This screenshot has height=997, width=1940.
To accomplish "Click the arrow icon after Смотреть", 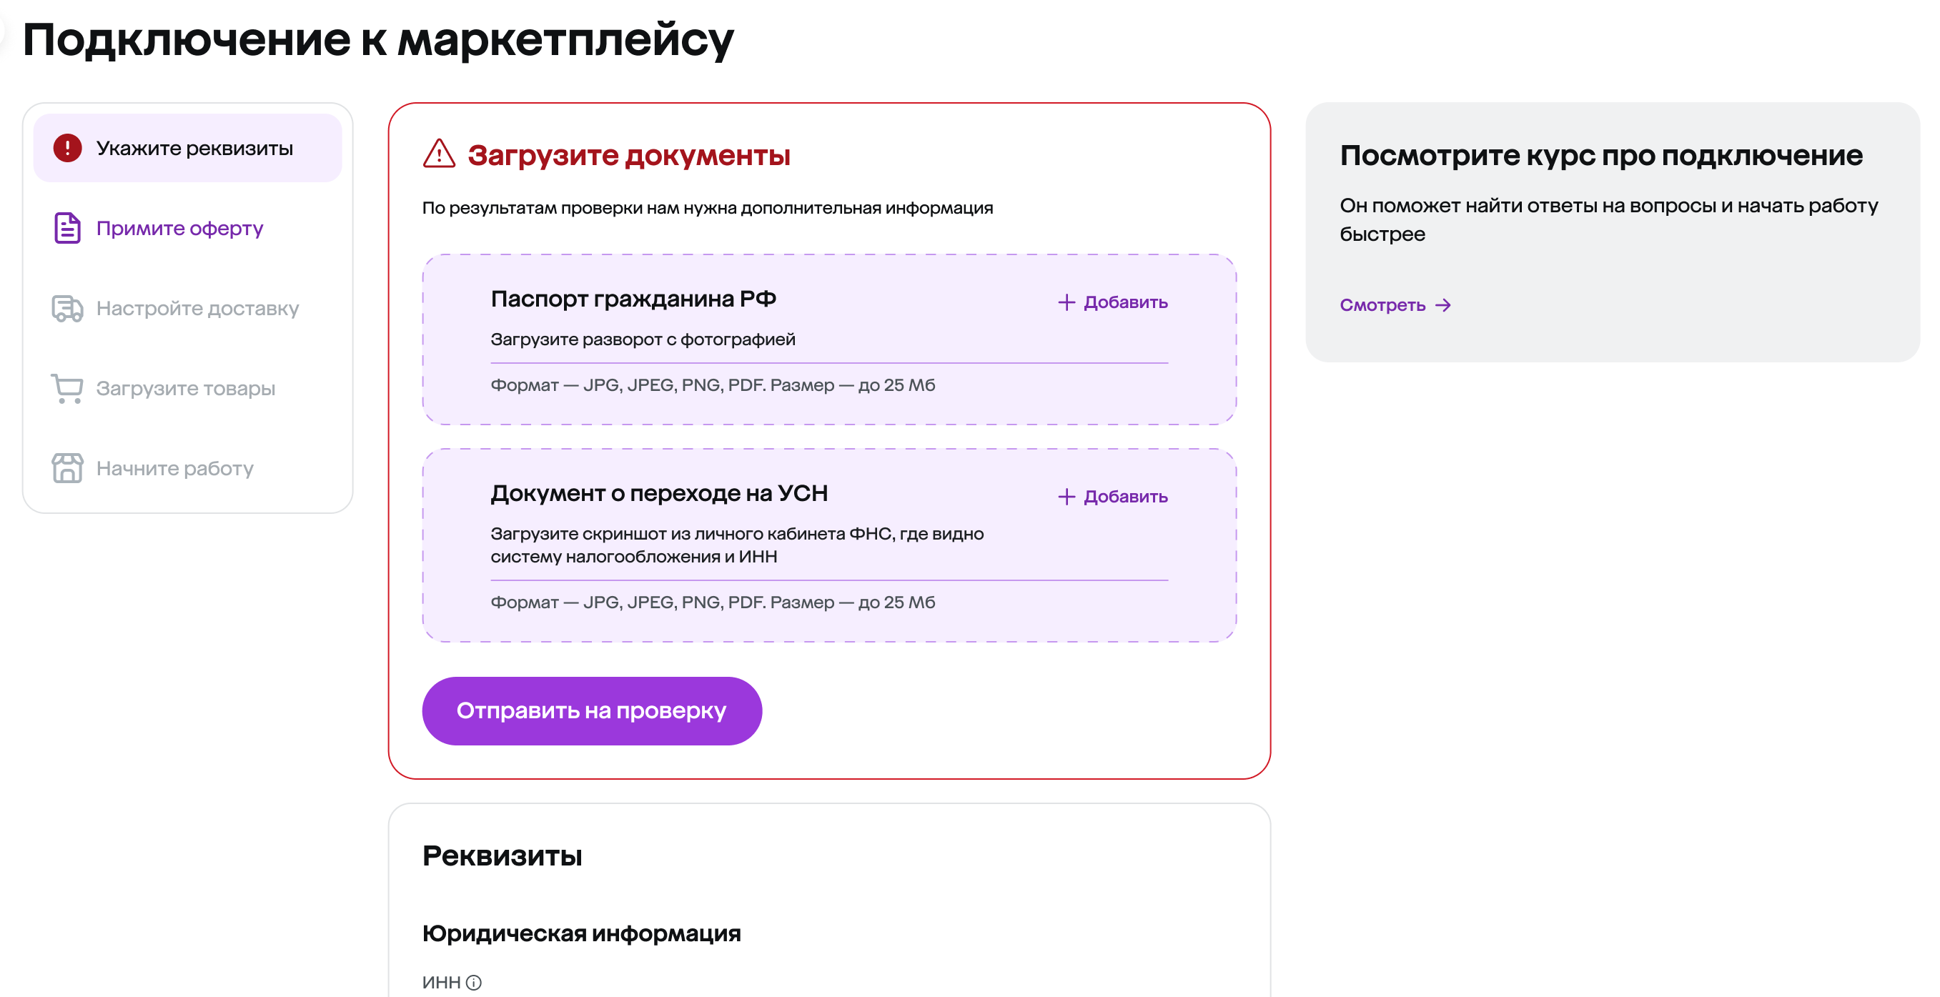I will tap(1442, 305).
